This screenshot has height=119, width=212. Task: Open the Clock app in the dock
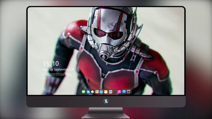point(92,92)
